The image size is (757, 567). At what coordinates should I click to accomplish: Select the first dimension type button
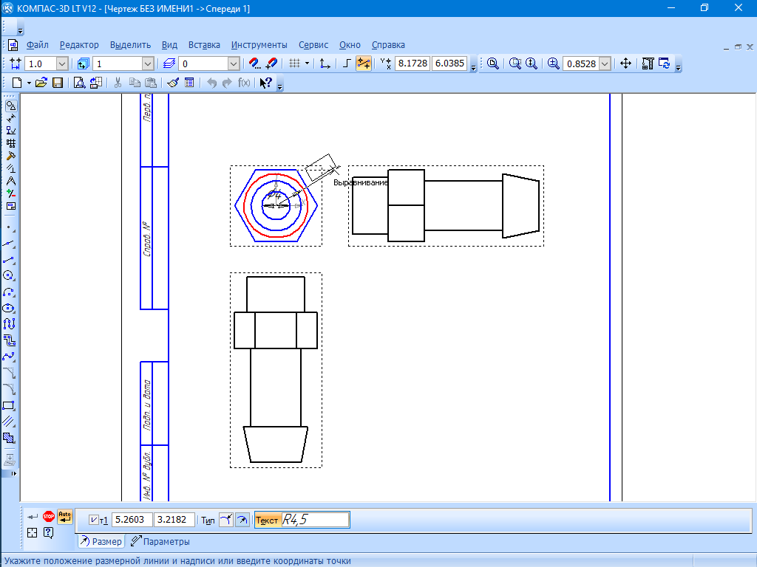[226, 520]
